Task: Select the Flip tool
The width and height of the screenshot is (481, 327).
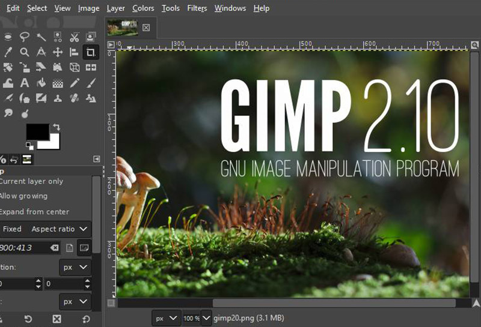Action: coord(91,67)
